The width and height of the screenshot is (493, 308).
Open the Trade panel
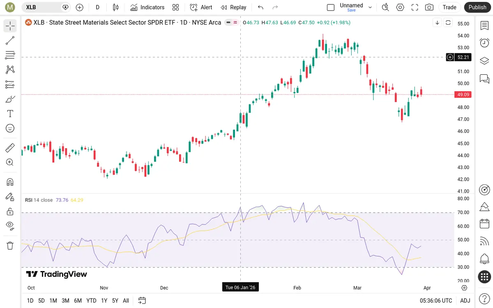tap(449, 7)
